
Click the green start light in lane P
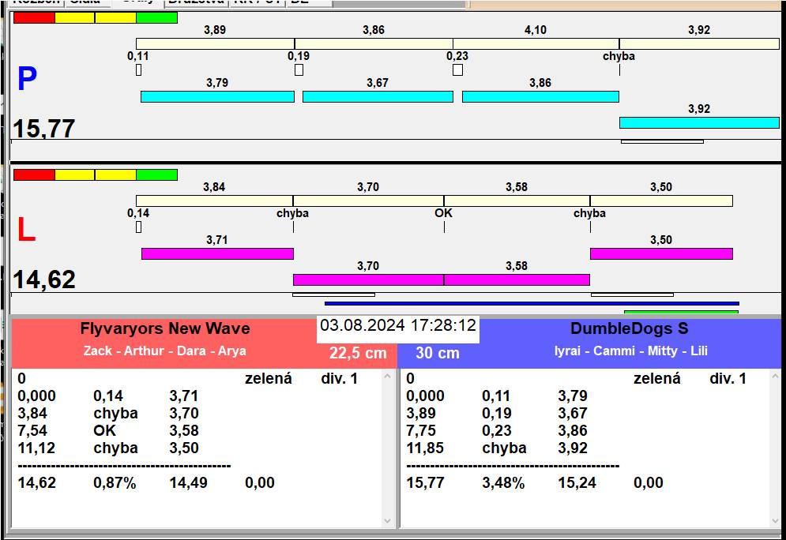point(157,18)
